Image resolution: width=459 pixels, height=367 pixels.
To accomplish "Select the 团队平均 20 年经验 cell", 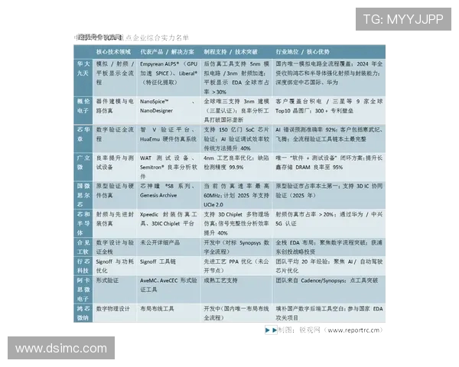I will coord(329,266).
